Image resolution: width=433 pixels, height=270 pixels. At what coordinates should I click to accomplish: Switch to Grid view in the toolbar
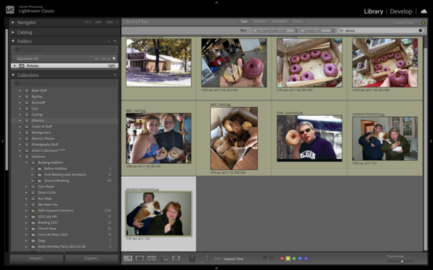(x=128, y=259)
